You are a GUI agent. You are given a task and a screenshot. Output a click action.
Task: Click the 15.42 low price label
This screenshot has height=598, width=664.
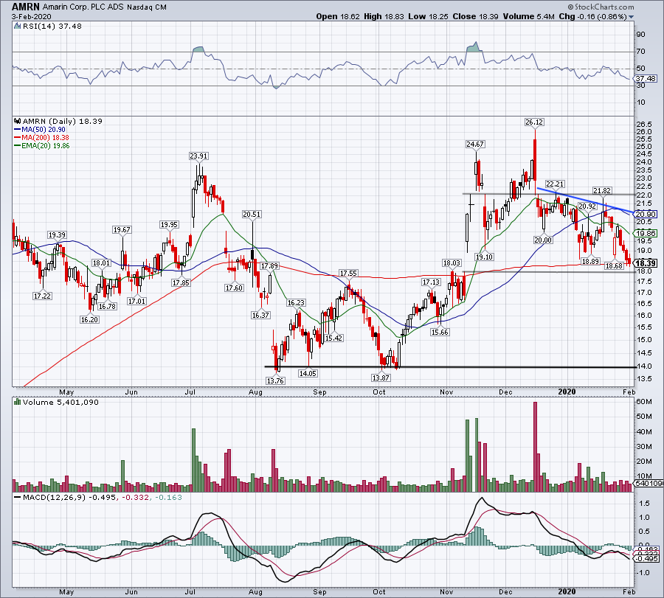tap(333, 338)
